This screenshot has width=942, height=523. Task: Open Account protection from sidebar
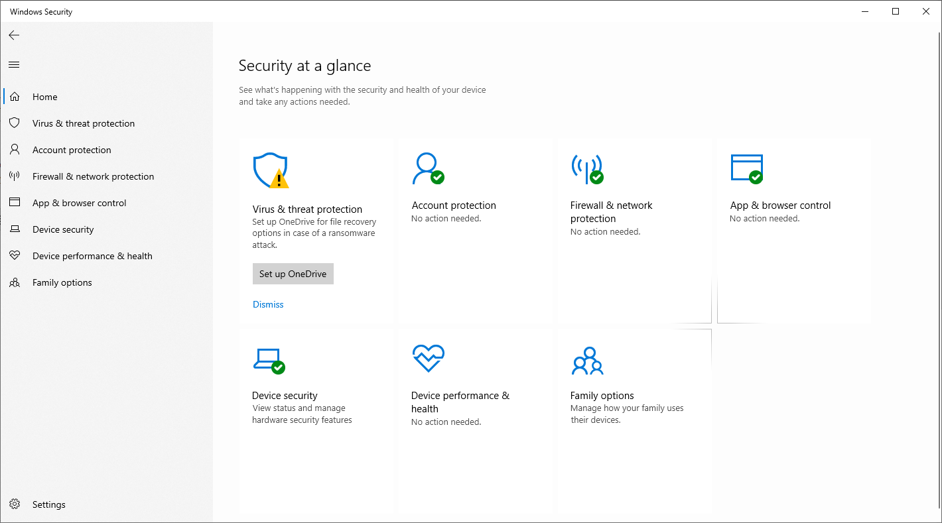[x=72, y=150]
